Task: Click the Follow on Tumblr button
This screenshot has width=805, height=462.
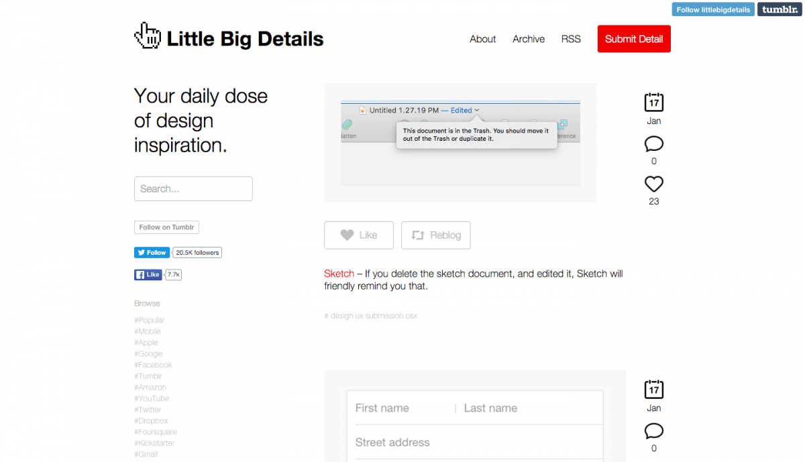Action: point(166,227)
